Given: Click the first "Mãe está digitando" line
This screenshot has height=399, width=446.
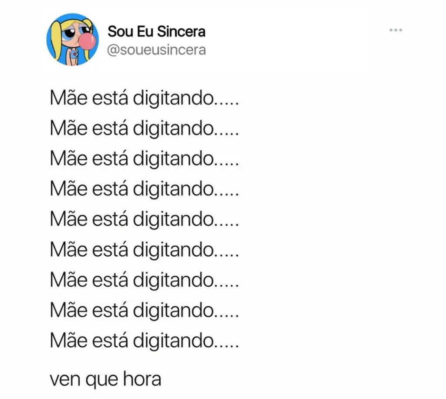Looking at the screenshot, I should 145,99.
